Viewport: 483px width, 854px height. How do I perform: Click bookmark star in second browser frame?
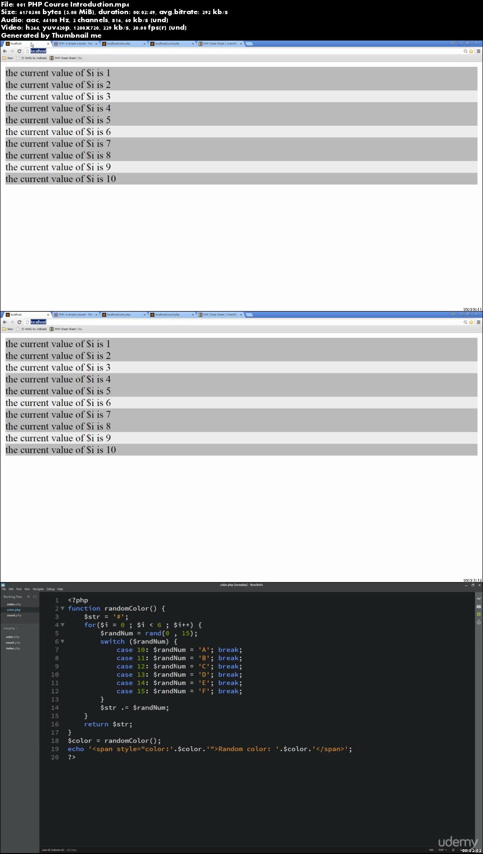click(471, 322)
